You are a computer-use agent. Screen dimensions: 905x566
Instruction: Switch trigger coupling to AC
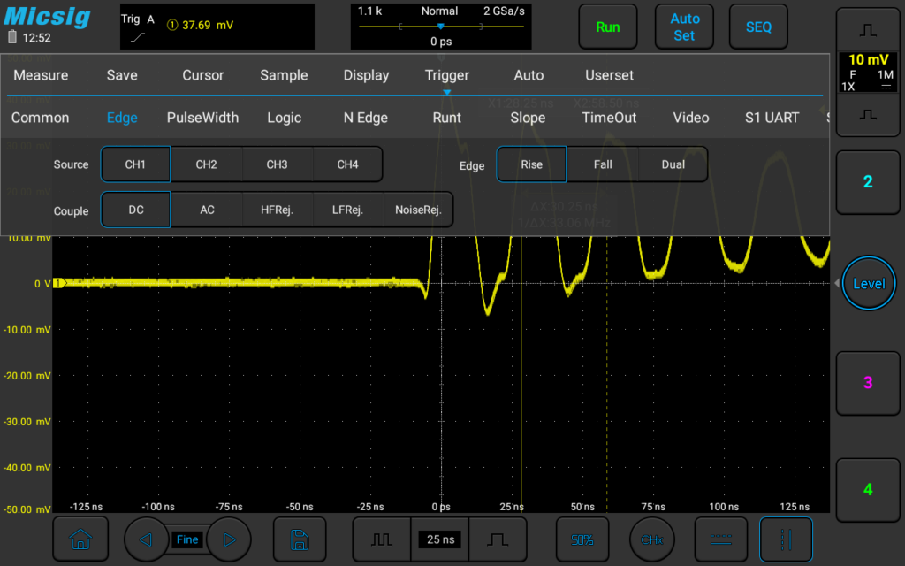click(x=206, y=210)
